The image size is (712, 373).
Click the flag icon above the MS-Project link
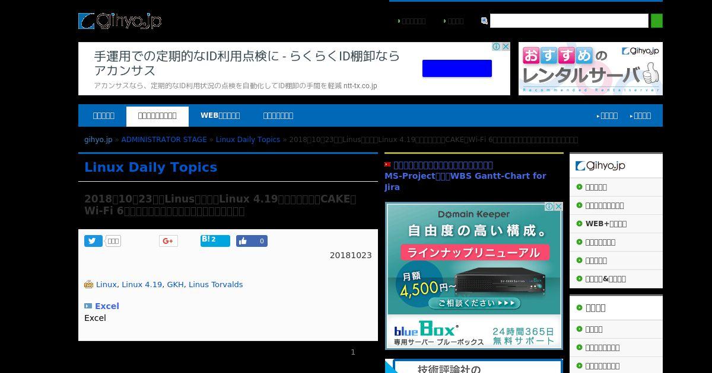pyautogui.click(x=387, y=165)
